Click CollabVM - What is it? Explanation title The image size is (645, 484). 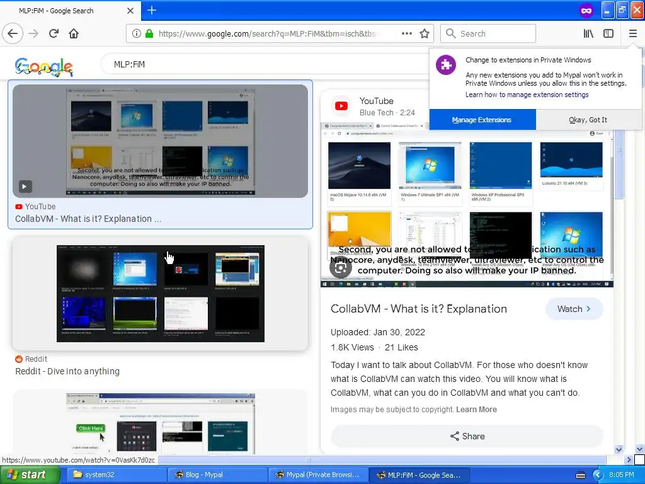pyautogui.click(x=418, y=309)
